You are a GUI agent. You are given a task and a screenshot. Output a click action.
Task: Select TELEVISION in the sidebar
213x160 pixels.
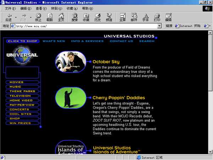pyautogui.click(x=22, y=96)
